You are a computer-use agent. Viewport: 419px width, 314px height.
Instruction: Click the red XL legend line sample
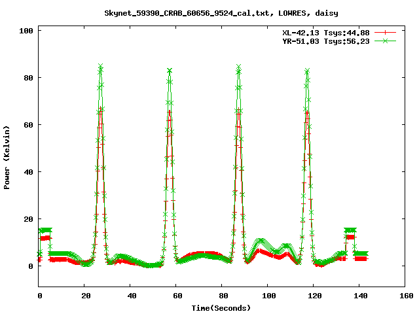click(385, 33)
